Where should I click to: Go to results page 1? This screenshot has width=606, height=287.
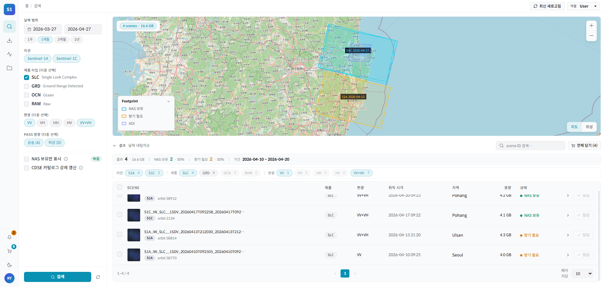tap(345, 273)
